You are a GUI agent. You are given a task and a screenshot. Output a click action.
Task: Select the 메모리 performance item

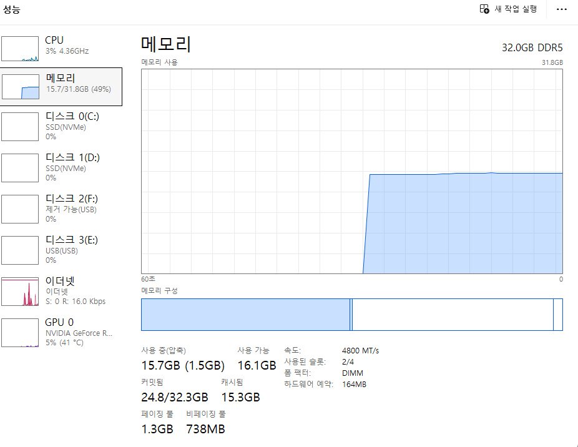61,87
